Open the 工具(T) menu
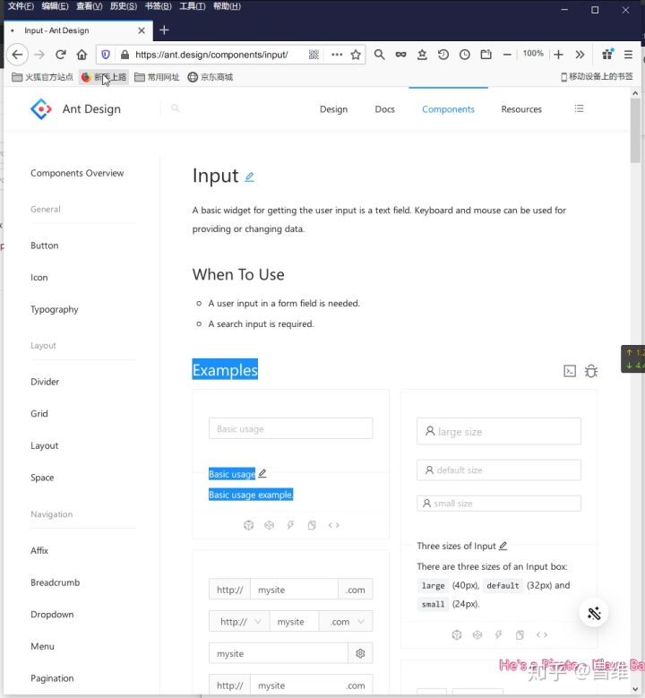Image resolution: width=645 pixels, height=698 pixels. (193, 6)
